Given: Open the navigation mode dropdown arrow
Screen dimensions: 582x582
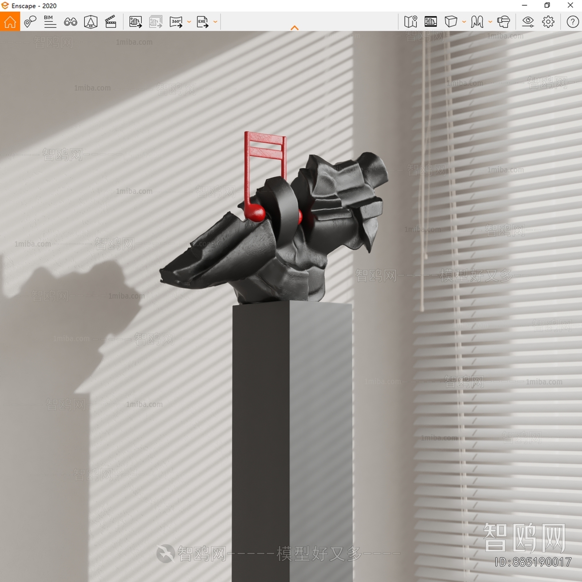Looking at the screenshot, I should 490,22.
